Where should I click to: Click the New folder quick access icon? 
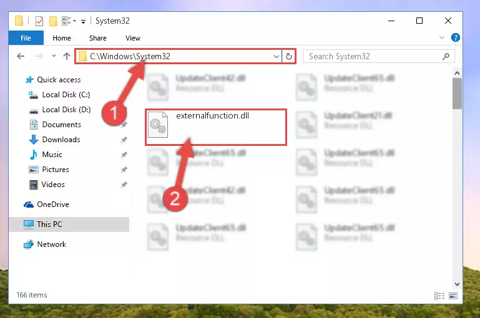click(53, 21)
